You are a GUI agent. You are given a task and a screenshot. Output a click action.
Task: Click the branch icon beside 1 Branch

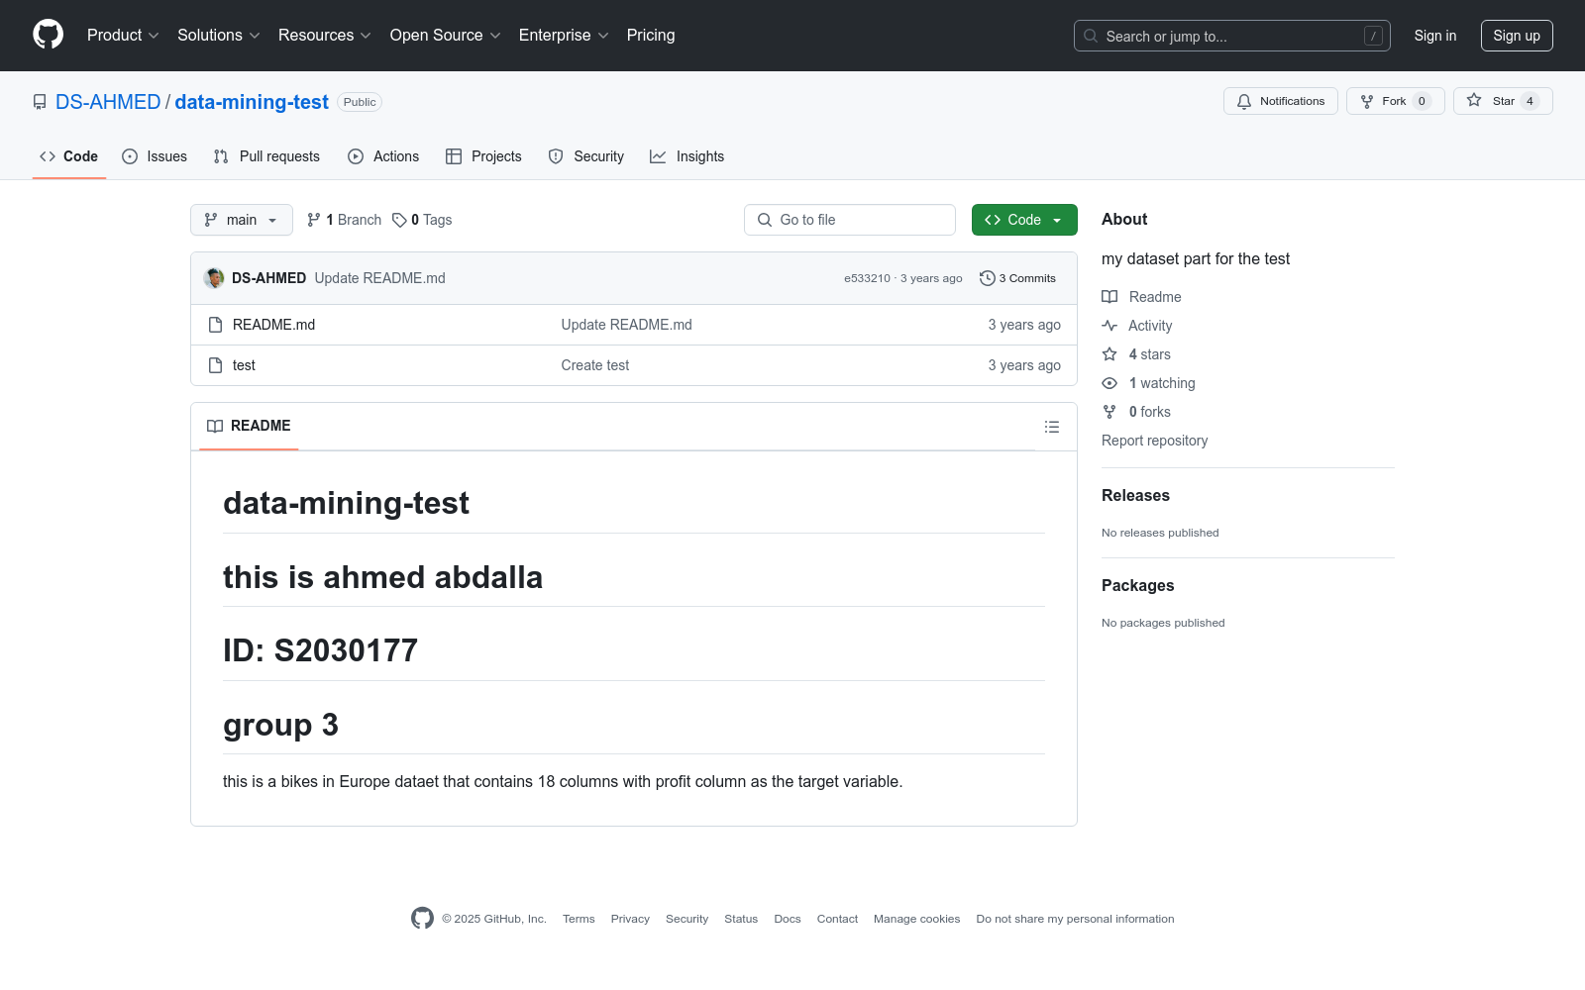[314, 220]
